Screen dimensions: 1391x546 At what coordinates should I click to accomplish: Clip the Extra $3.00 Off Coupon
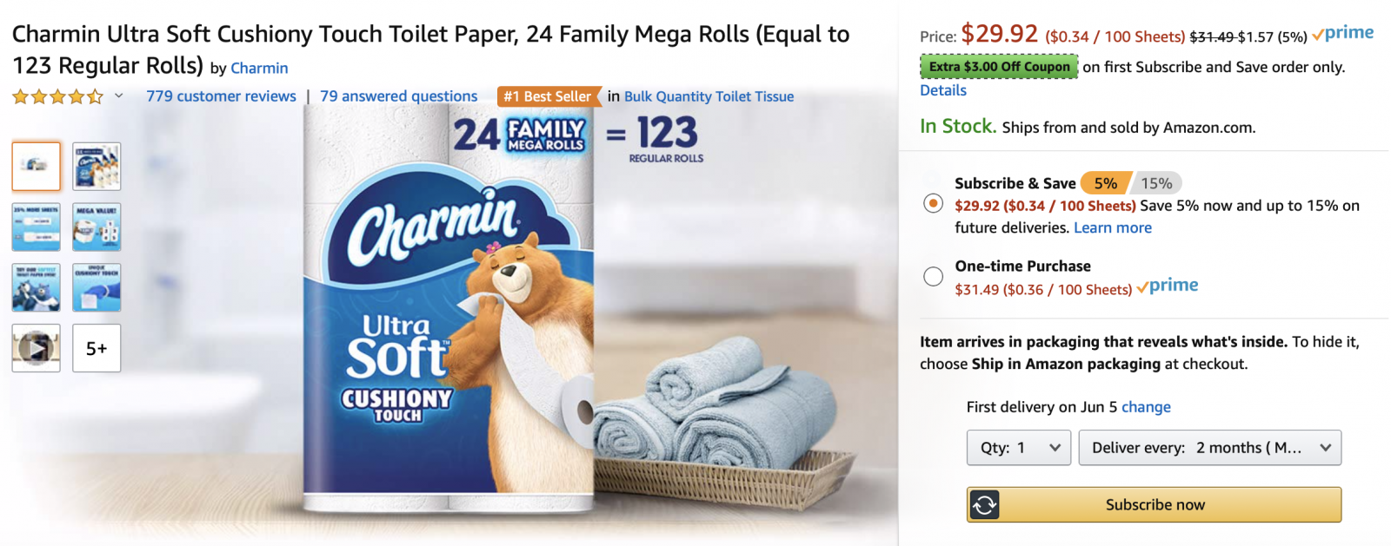tap(999, 67)
